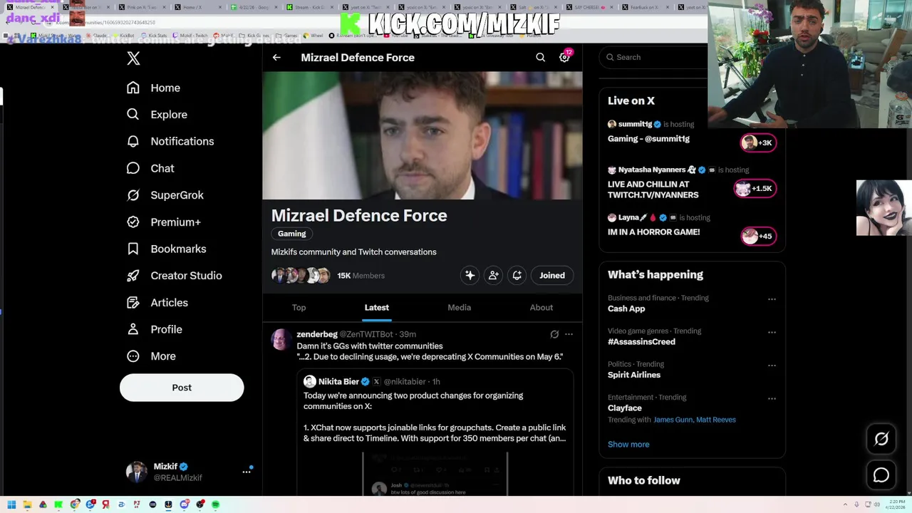Open zenderbeg profile avatar
The height and width of the screenshot is (513, 912).
[x=281, y=340]
